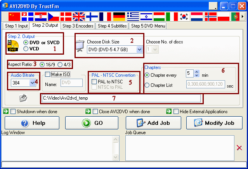This screenshot has height=169, width=248.
Task: Select English via the UK flag
Action: [x=79, y=17]
